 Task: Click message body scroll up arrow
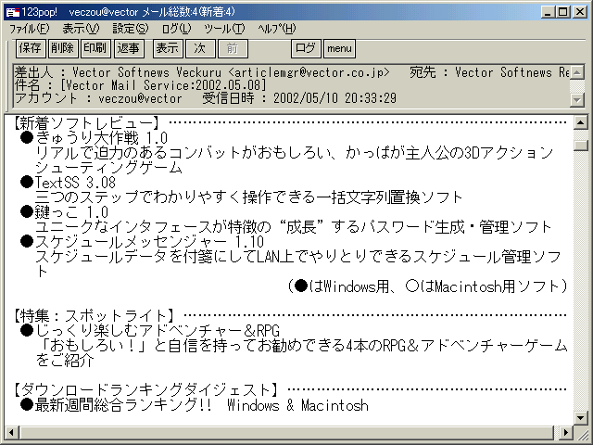[x=581, y=123]
